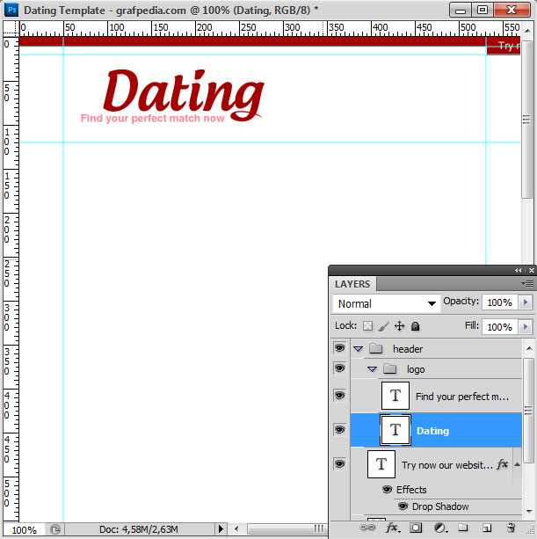Toggle visibility of layer Effects
The height and width of the screenshot is (539, 537).
(387, 489)
